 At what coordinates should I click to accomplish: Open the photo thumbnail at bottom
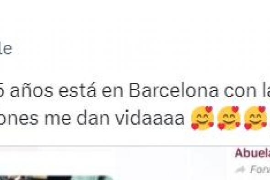(x=55, y=178)
